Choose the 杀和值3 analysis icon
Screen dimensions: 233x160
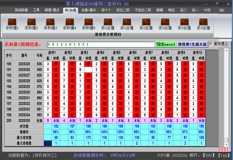(x=50, y=22)
